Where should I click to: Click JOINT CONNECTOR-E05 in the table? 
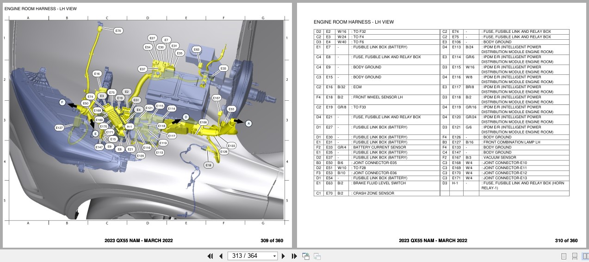coord(374,163)
